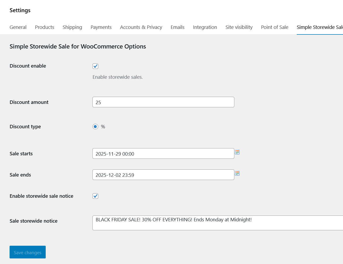343x264 pixels.
Task: Open the Payments tab
Action: 101,27
